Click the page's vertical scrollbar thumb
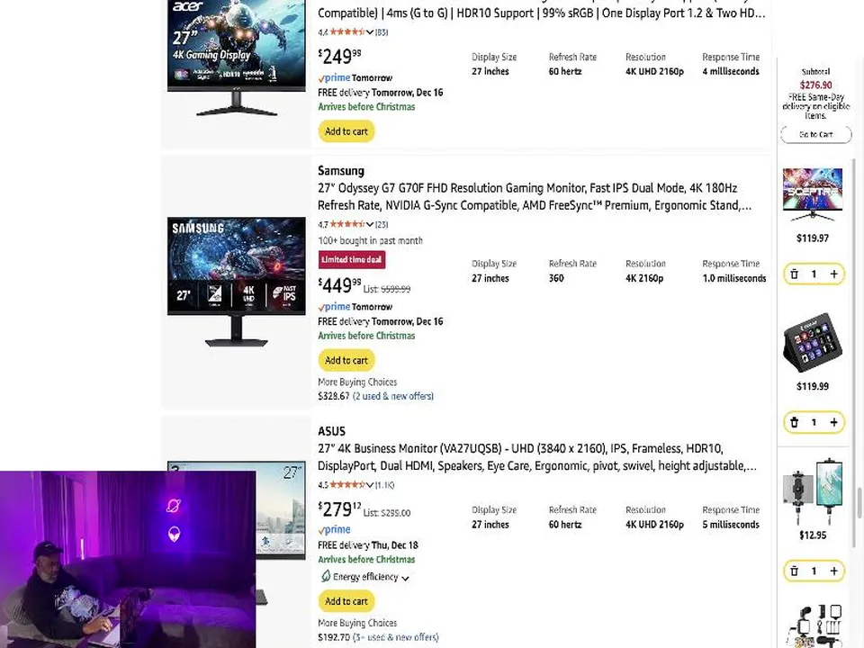 [x=859, y=504]
